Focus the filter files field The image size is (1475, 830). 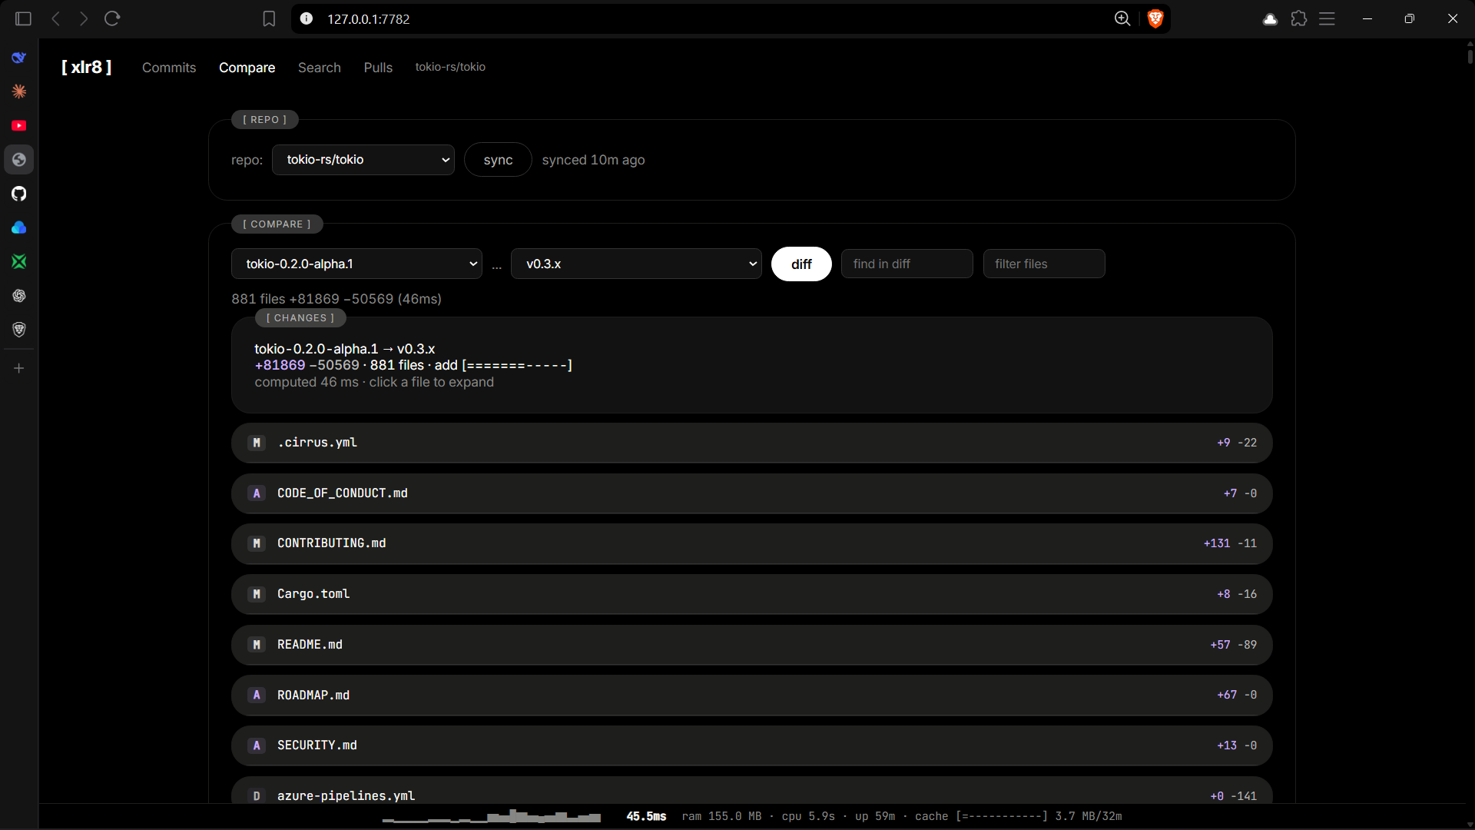click(x=1044, y=264)
